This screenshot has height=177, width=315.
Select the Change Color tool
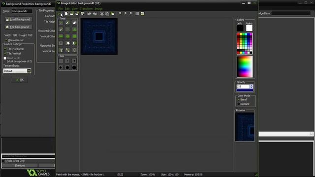[74, 50]
